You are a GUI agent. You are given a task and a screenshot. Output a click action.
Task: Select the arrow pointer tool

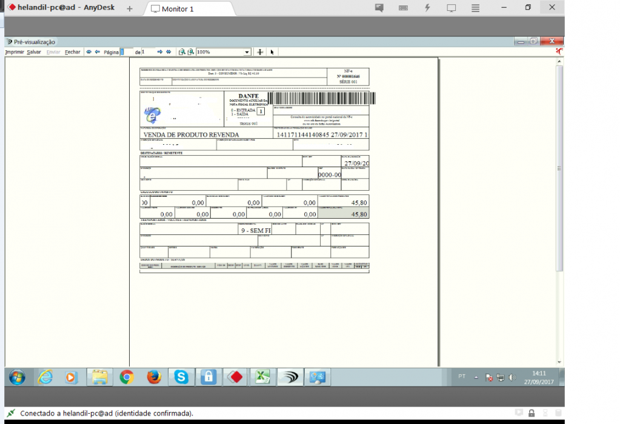(272, 51)
